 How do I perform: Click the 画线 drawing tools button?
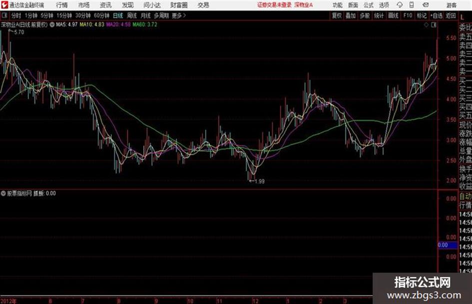point(393,15)
